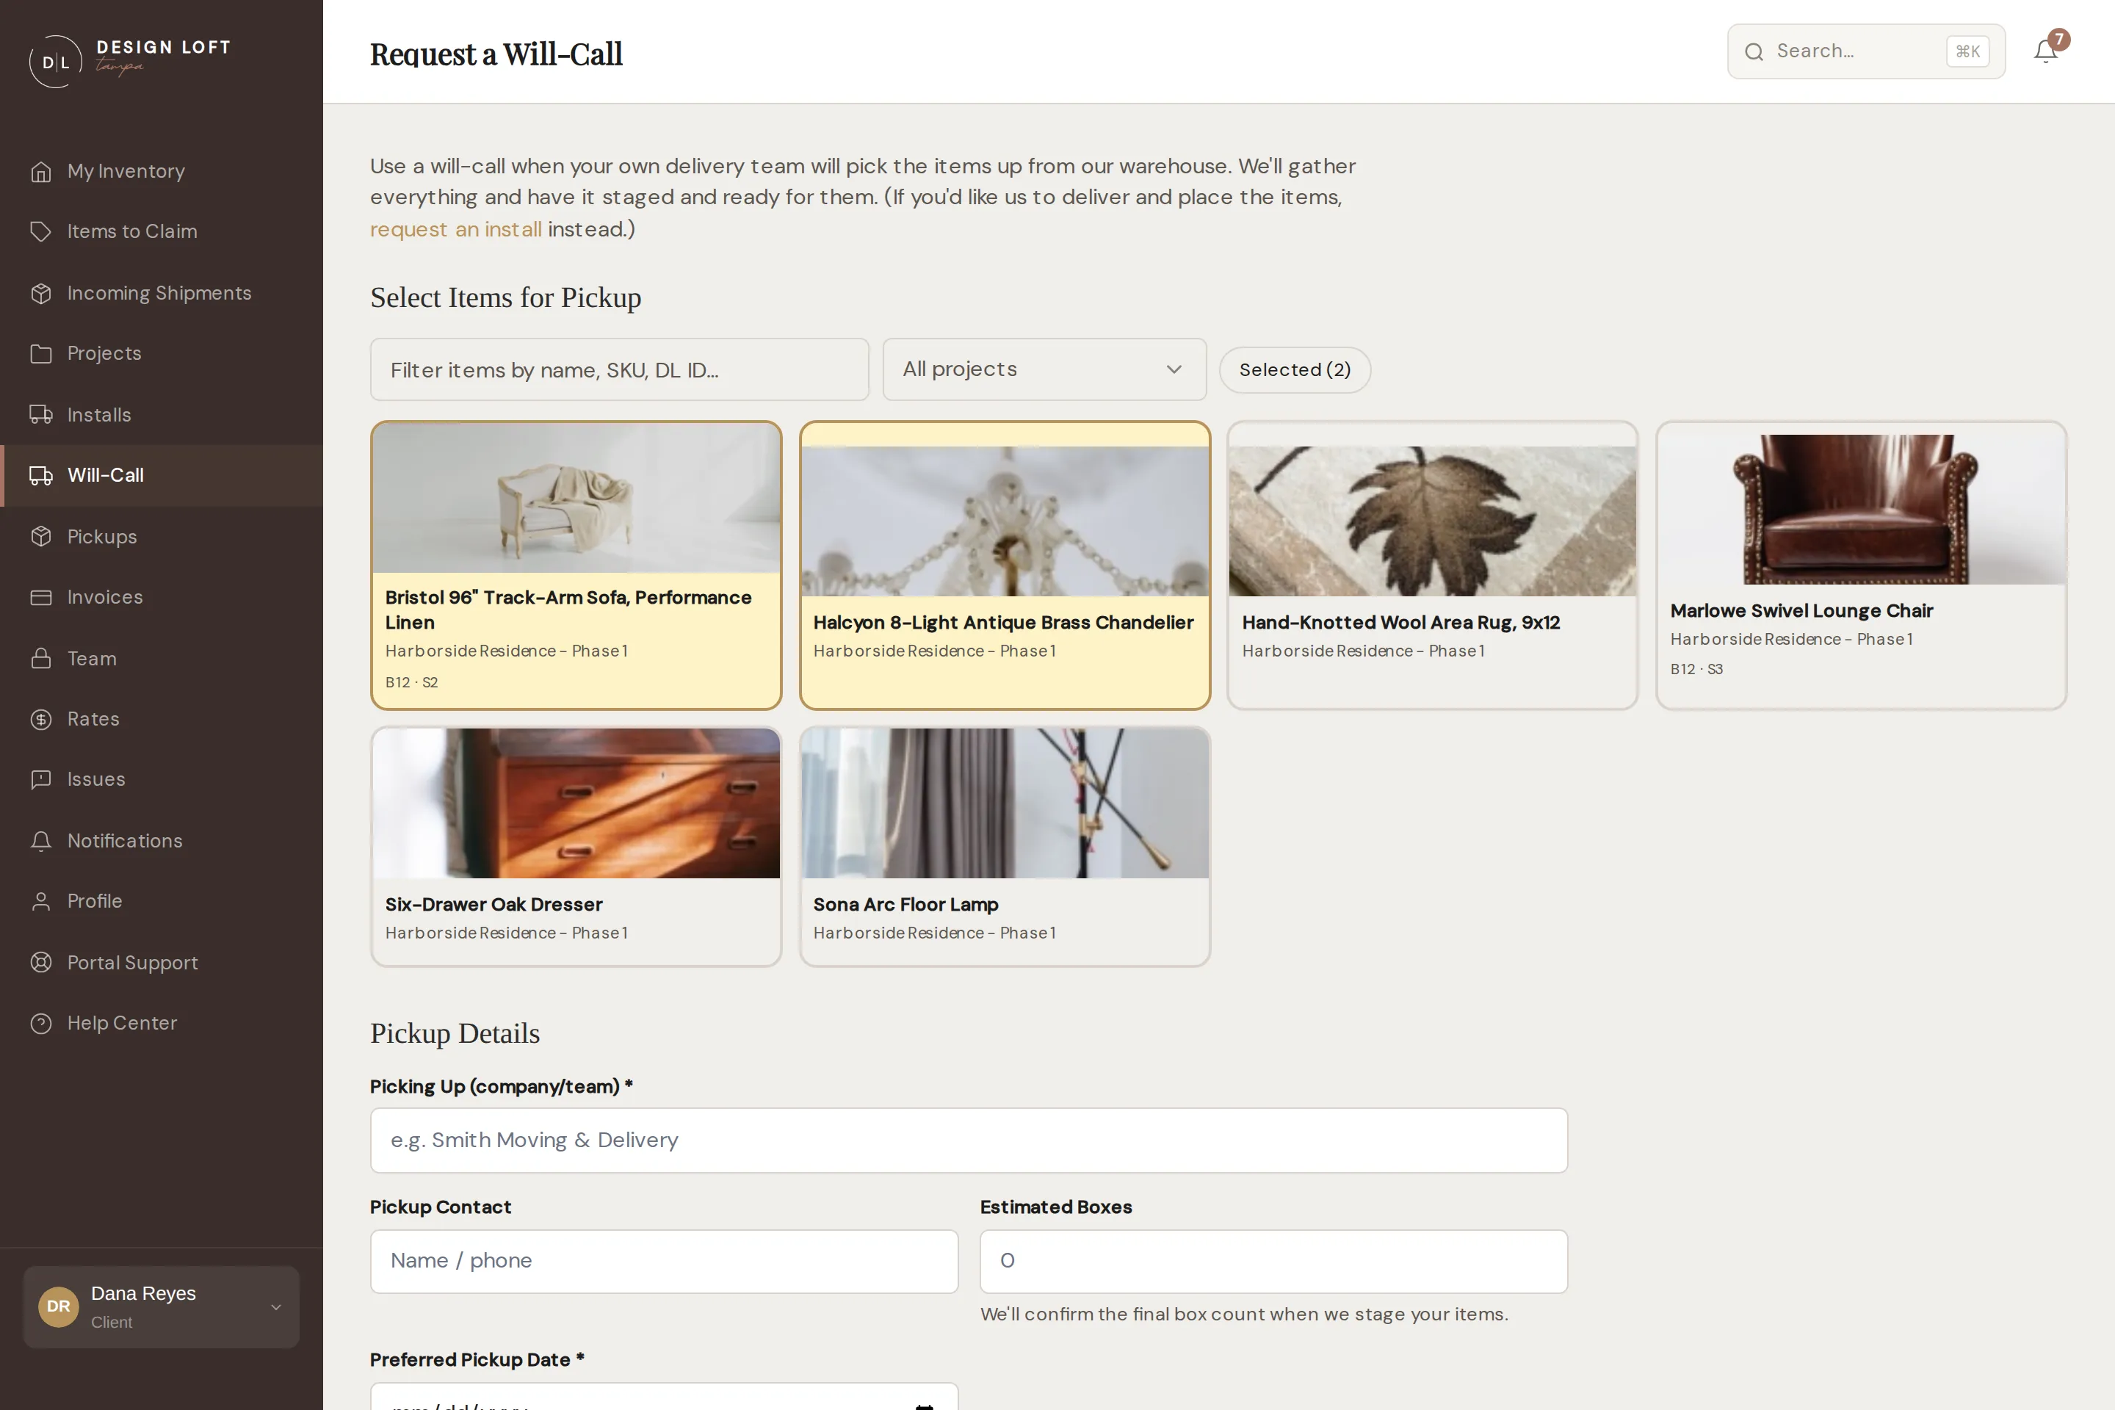
Task: Select the Hand-Knotted Wool Area Rug card
Action: click(x=1433, y=565)
